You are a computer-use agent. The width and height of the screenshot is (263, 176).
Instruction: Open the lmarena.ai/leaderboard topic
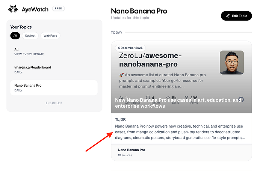click(32, 69)
